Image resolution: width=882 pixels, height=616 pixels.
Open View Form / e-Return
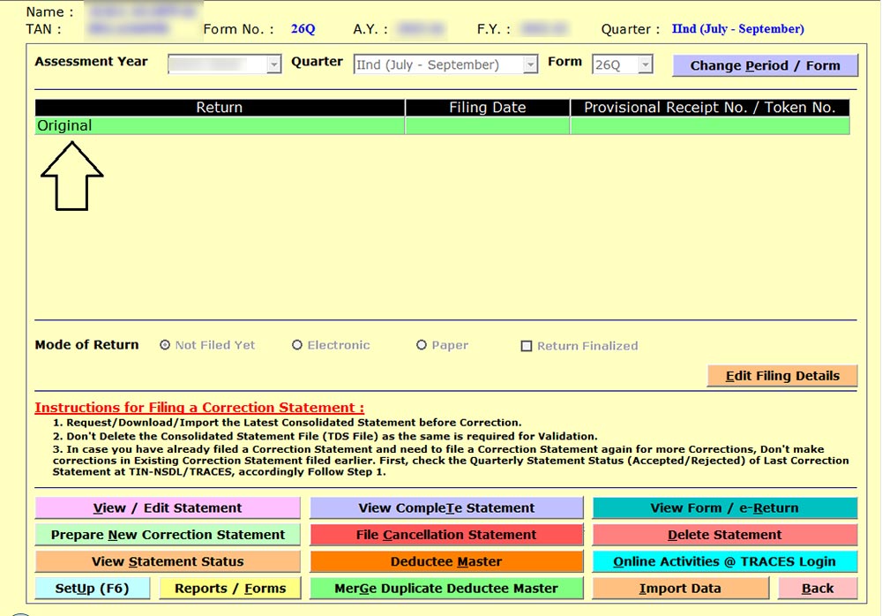[724, 508]
